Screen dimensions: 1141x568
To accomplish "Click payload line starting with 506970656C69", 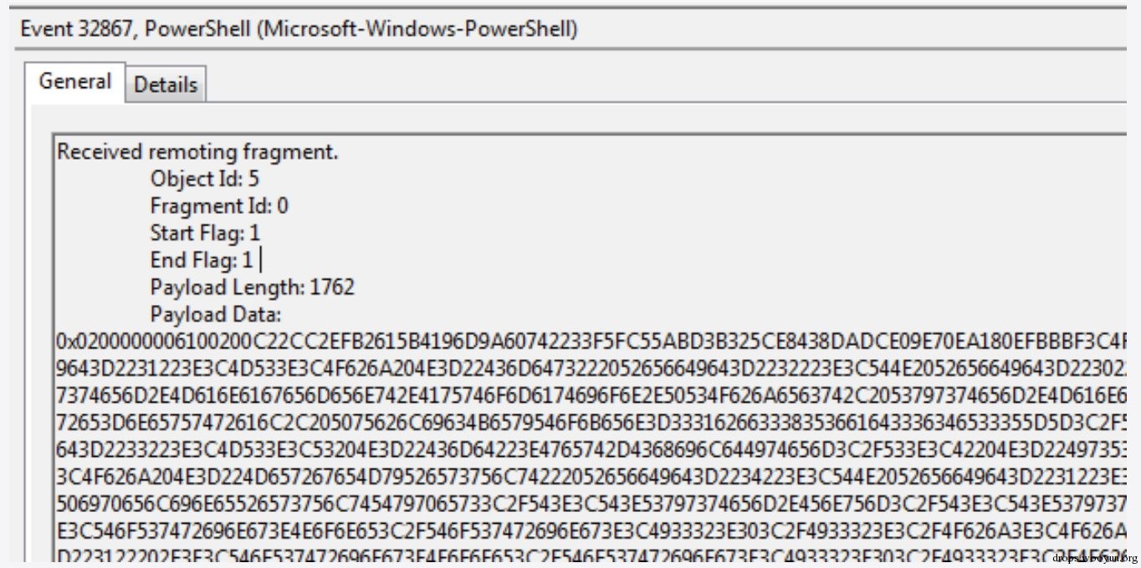I will (592, 504).
